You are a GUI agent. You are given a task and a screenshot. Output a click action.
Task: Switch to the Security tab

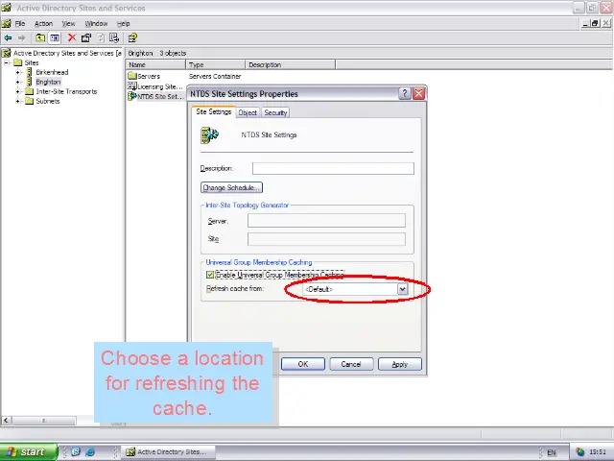click(275, 112)
